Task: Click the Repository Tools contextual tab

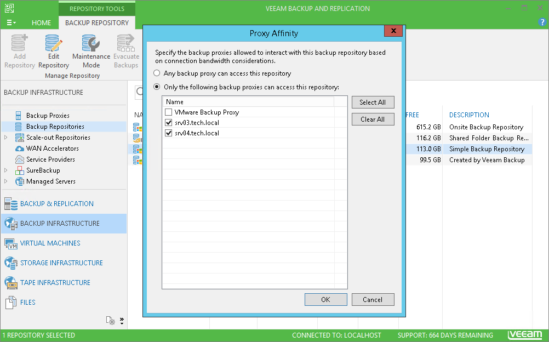Action: [x=97, y=8]
